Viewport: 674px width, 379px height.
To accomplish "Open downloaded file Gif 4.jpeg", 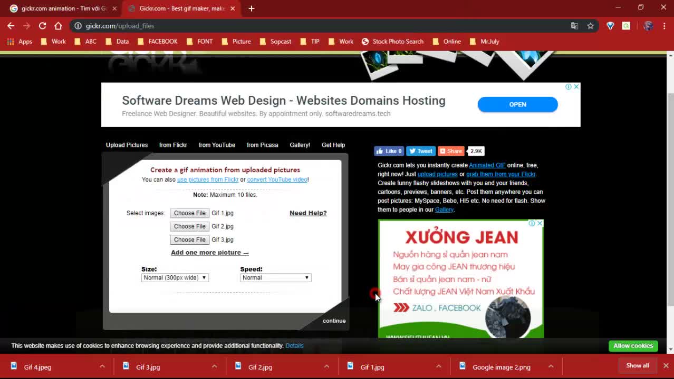I will pos(37,367).
